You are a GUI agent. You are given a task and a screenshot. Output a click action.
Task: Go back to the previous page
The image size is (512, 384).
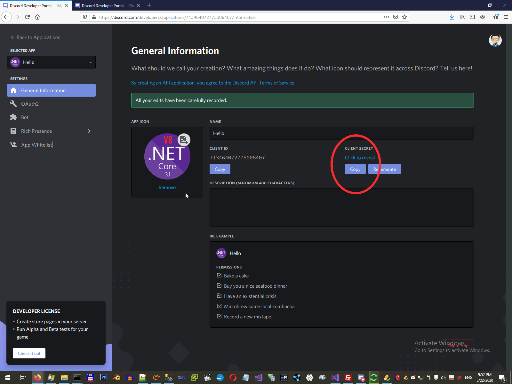tap(6, 17)
